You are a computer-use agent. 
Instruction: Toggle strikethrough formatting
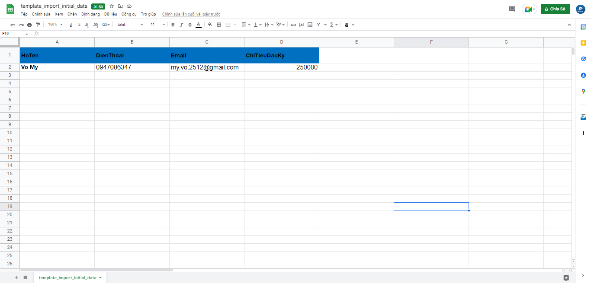(x=190, y=25)
